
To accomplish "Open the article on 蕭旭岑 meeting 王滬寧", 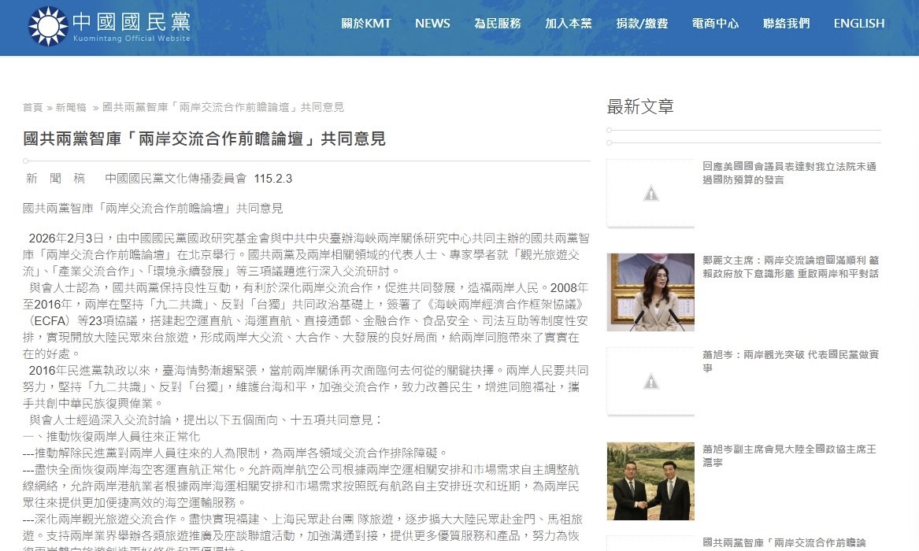I will click(x=789, y=456).
